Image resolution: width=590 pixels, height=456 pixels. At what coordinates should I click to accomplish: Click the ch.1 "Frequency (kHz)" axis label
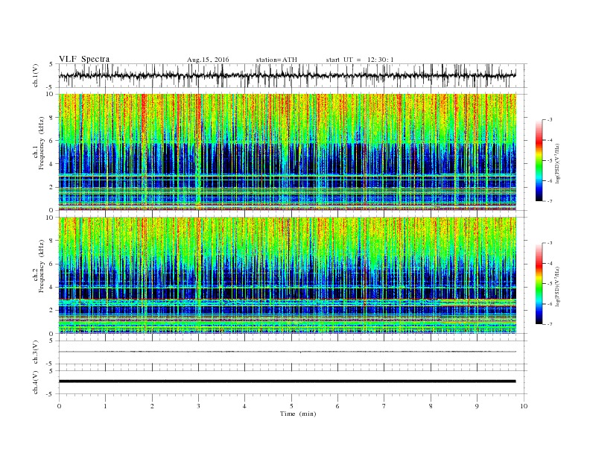[x=42, y=143]
